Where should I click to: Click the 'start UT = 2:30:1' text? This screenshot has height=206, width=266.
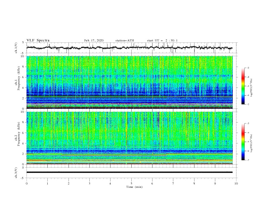click(x=162, y=40)
